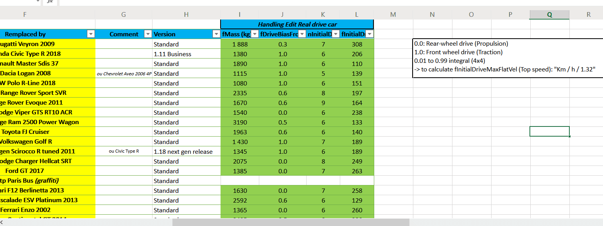Select column H header
The height and width of the screenshot is (226, 603).
click(x=186, y=15)
